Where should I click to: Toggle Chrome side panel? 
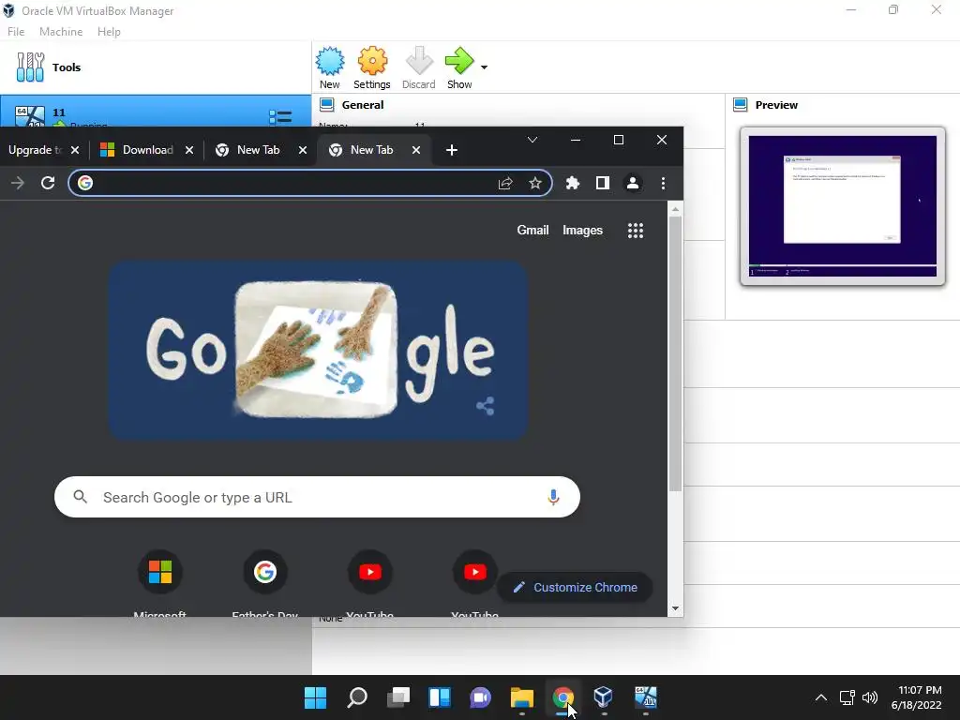[603, 183]
